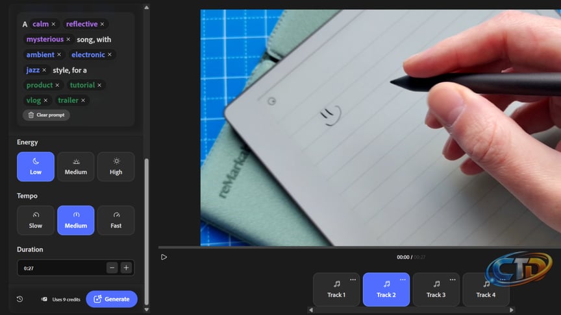Set Energy to High

coord(116,167)
